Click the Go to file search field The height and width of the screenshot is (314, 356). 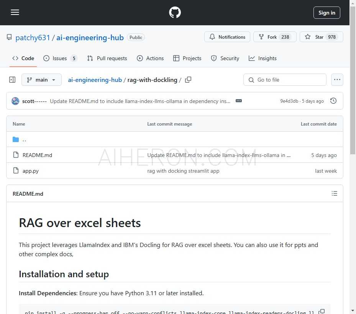pos(285,80)
